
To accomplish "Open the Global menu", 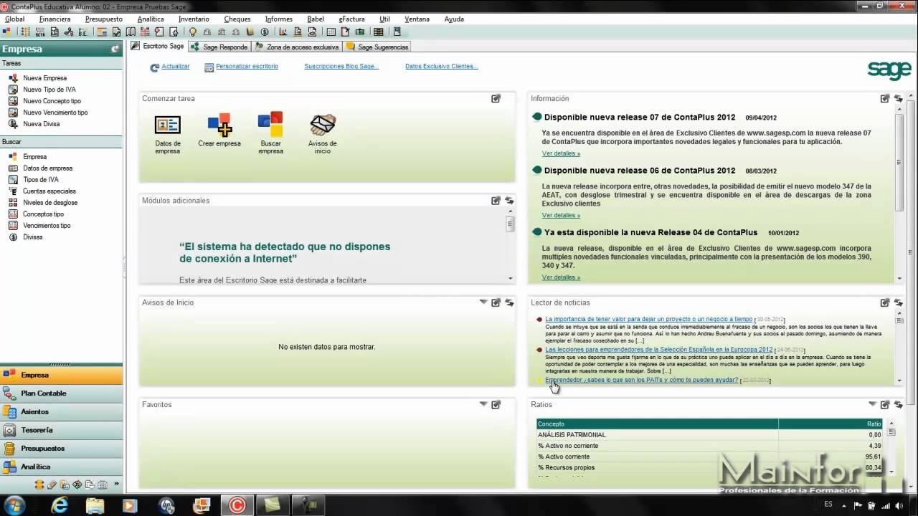I will coord(14,19).
